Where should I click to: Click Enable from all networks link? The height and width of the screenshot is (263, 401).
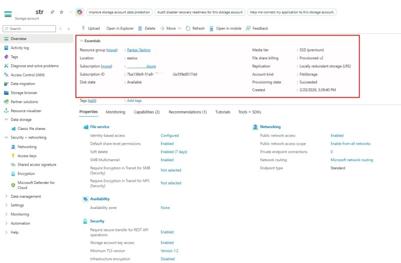point(350,144)
